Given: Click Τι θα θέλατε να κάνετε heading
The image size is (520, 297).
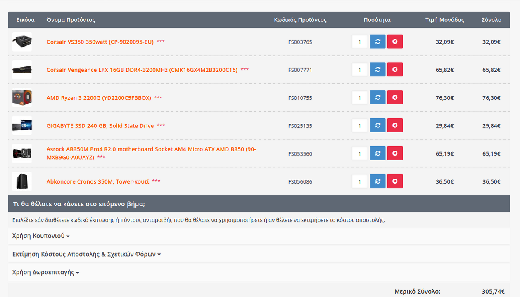Looking at the screenshot, I should point(79,204).
